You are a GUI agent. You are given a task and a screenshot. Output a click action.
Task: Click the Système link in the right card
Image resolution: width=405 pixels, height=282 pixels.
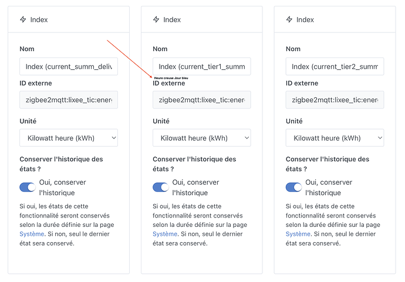(x=298, y=234)
